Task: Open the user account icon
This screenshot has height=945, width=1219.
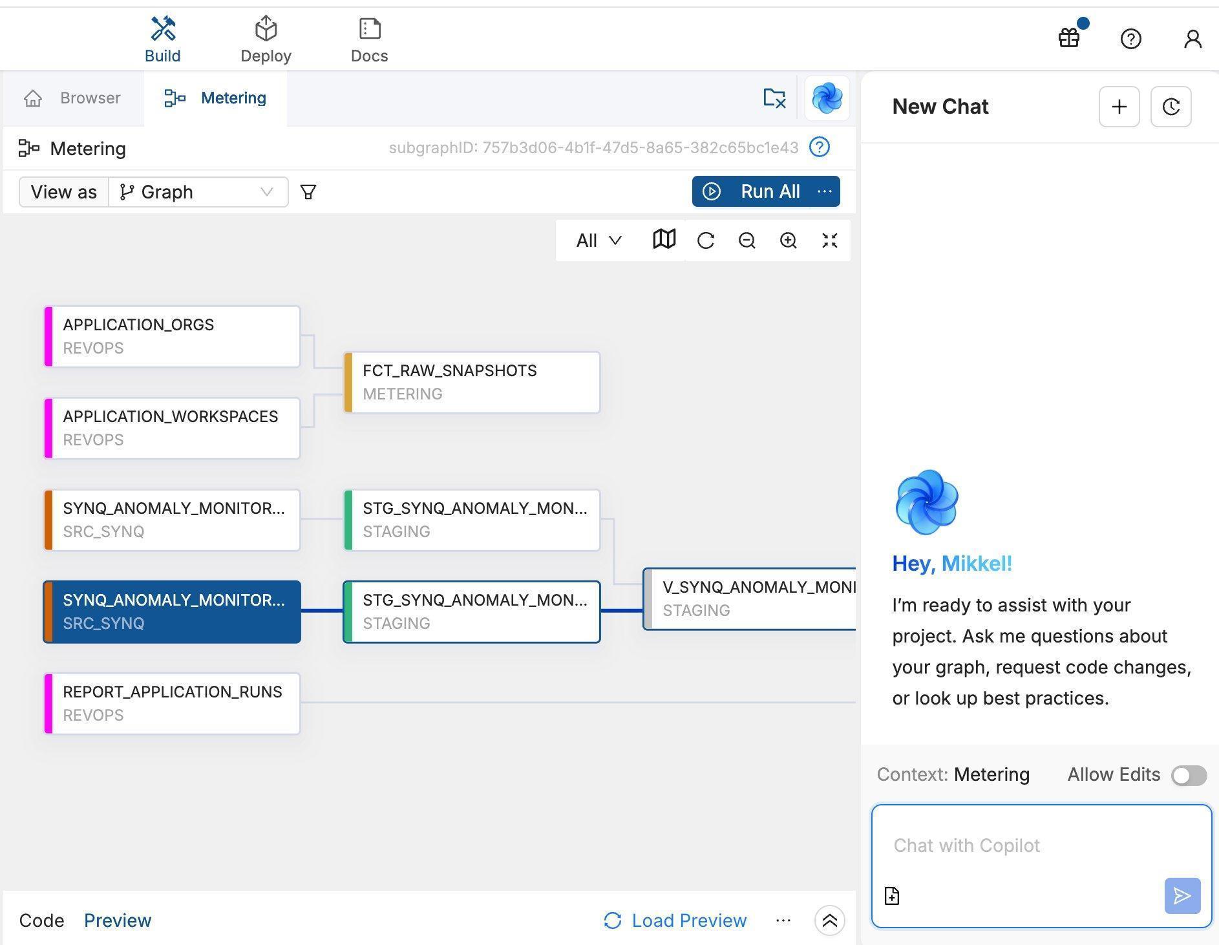Action: coord(1192,39)
